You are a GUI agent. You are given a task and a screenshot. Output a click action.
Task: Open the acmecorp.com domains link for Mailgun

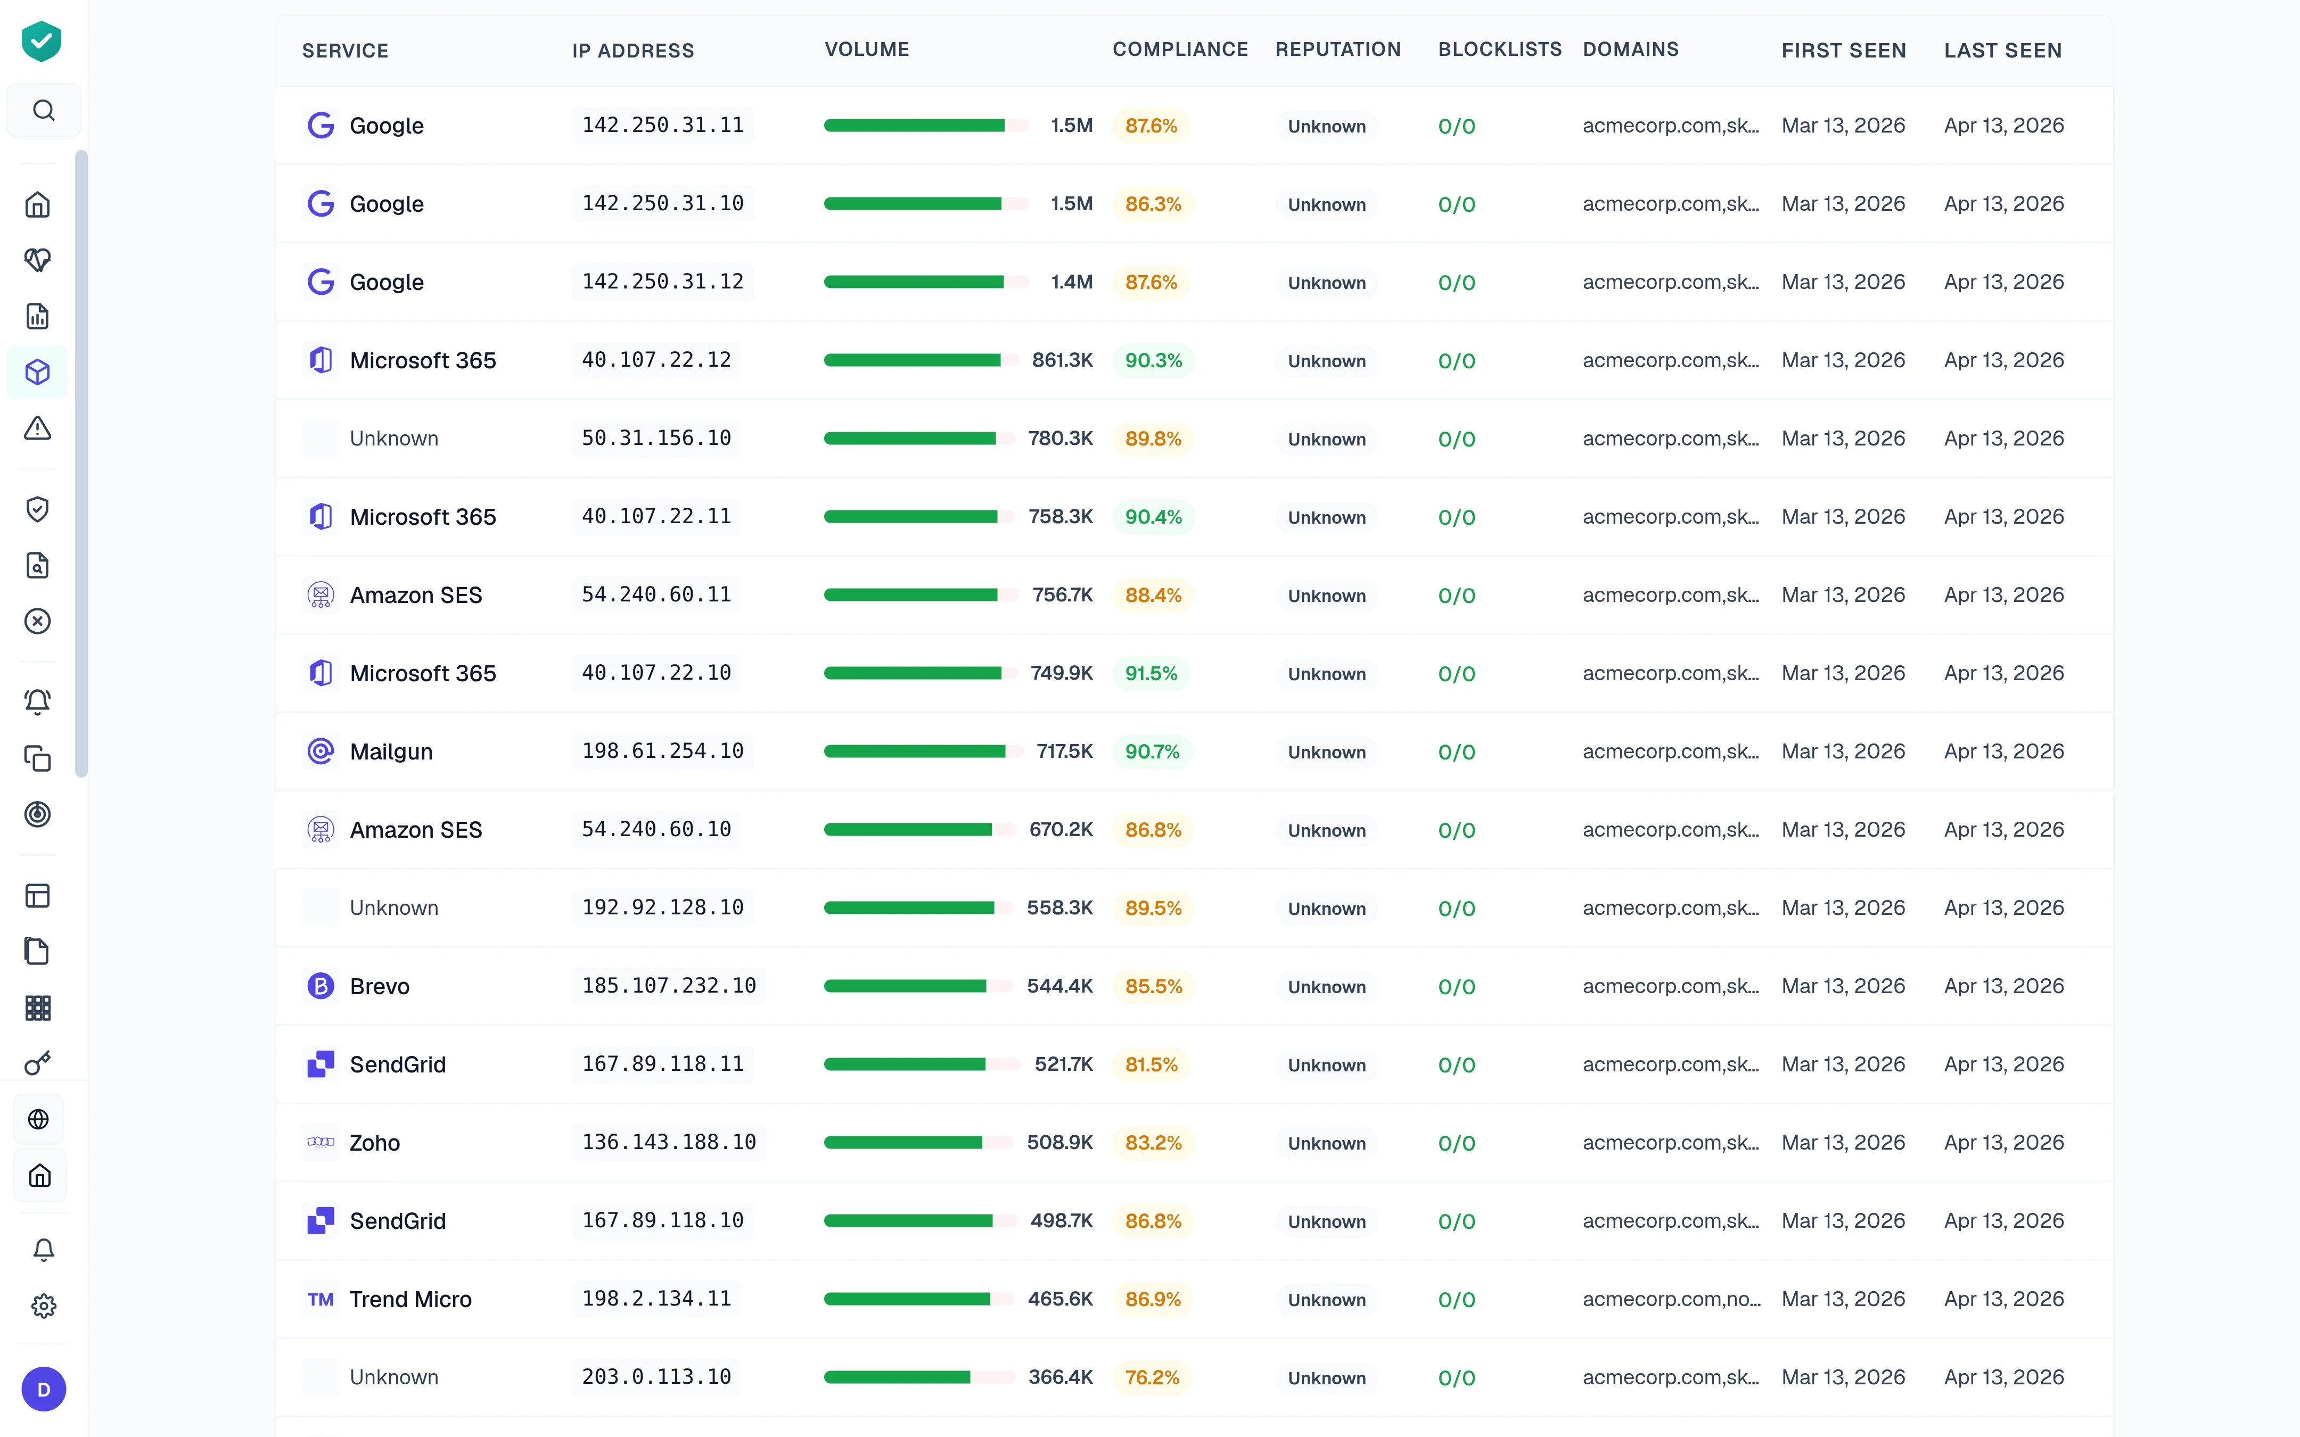click(1671, 751)
